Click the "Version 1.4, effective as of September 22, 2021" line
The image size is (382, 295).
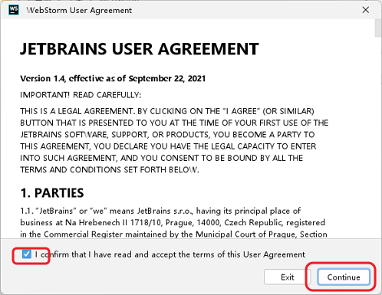point(113,78)
